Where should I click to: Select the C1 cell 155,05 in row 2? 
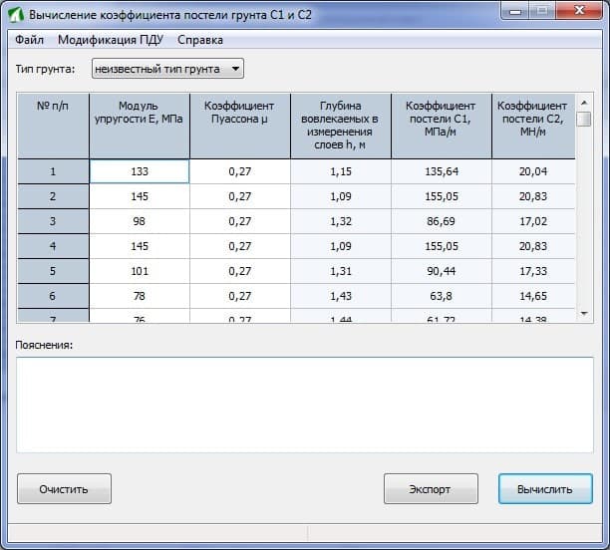tap(442, 196)
